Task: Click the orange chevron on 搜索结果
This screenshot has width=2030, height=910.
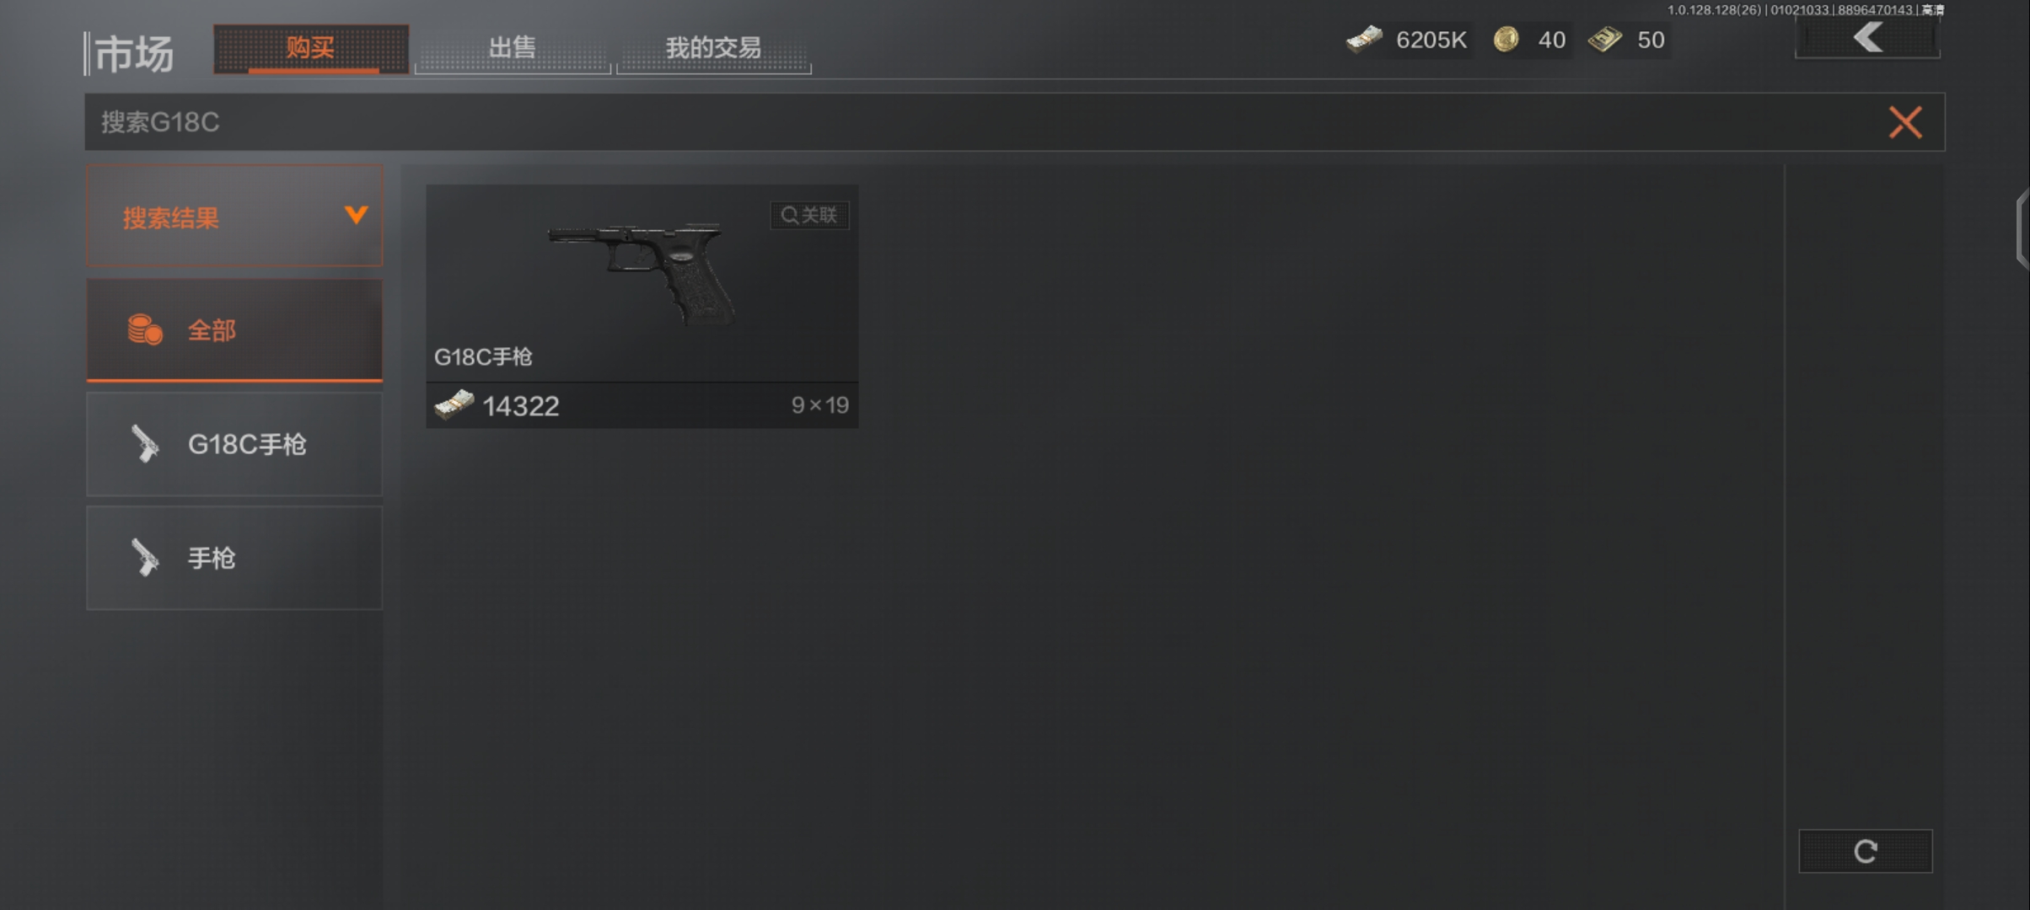Action: click(356, 216)
